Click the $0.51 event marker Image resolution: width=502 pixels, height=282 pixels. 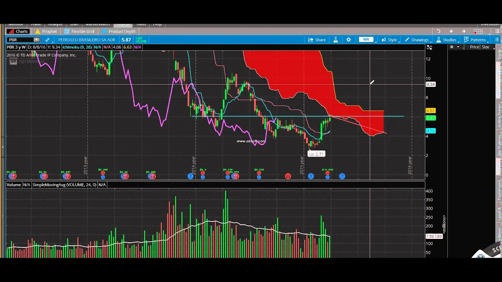click(44, 176)
